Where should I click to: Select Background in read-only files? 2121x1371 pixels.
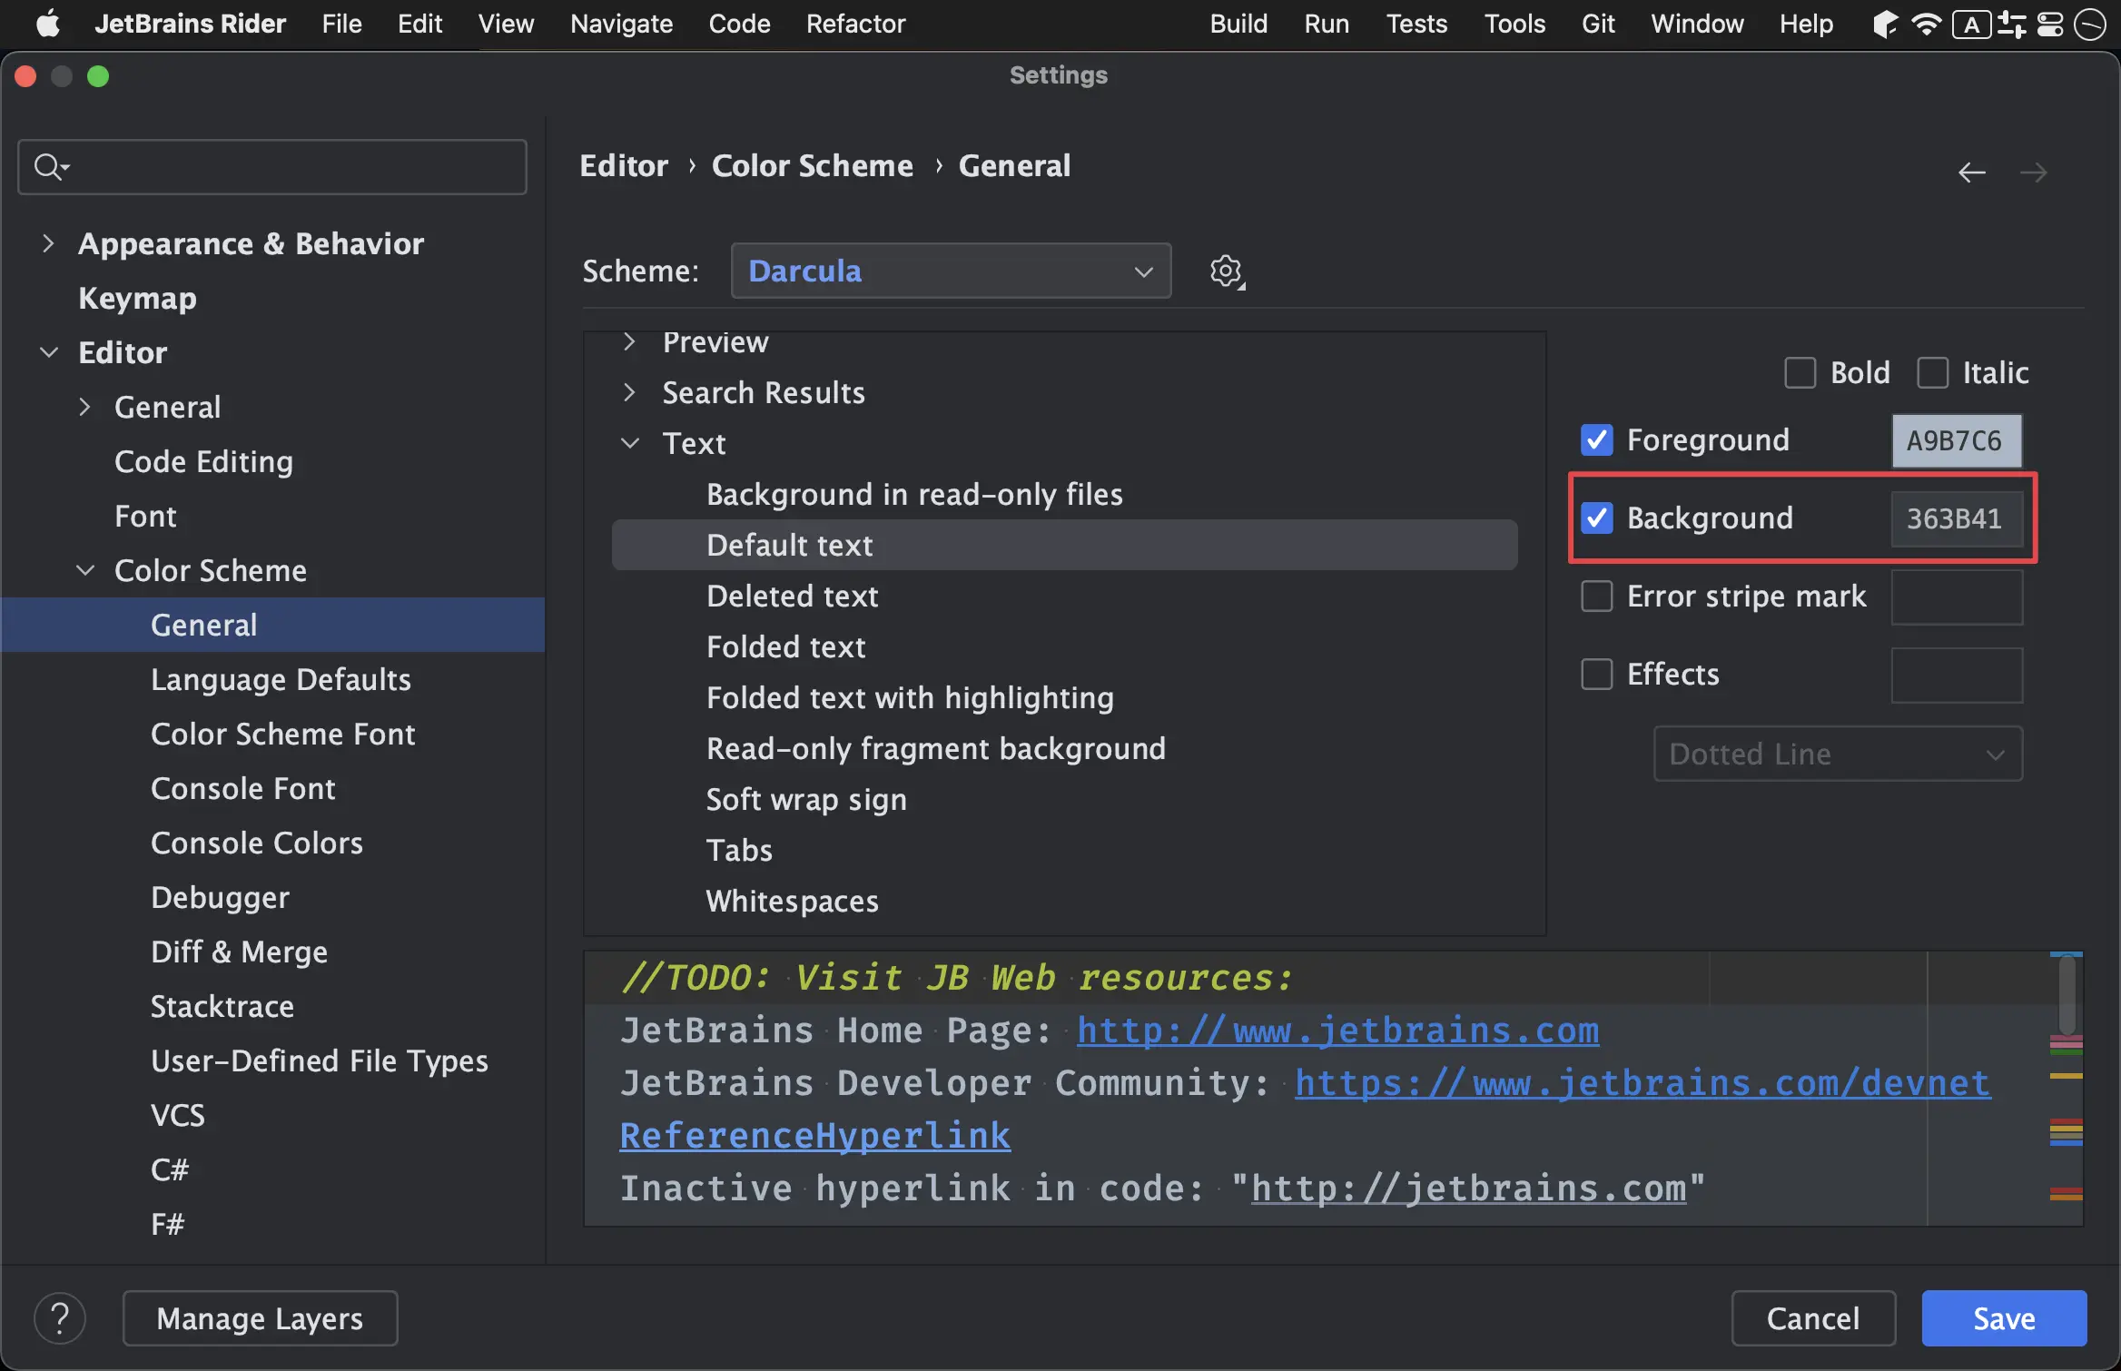(914, 494)
